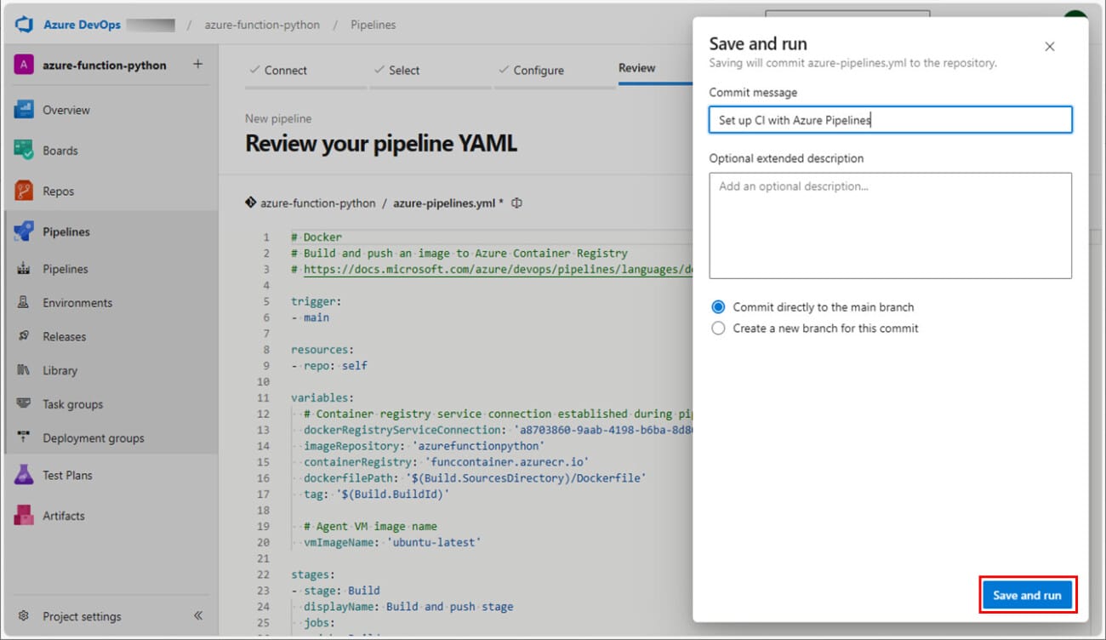The width and height of the screenshot is (1106, 640).
Task: Click the 'stage: Build' line in YAML
Action: (335, 590)
